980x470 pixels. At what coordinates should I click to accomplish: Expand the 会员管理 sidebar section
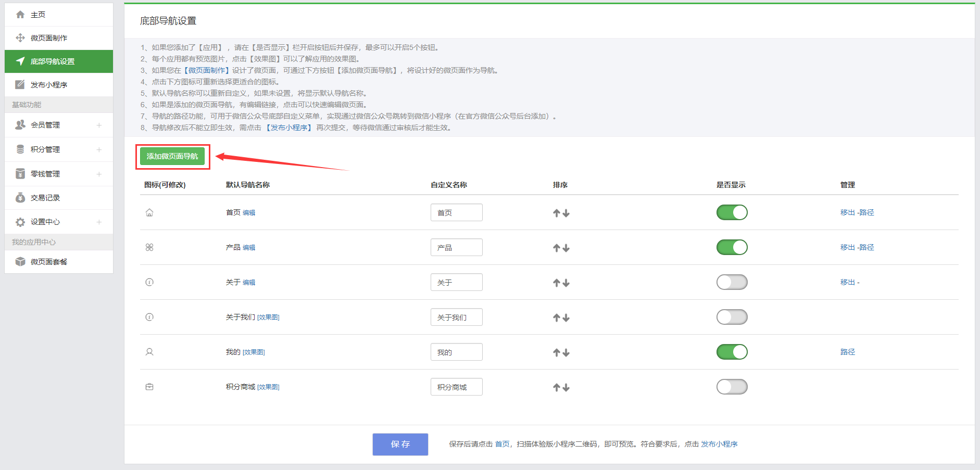(99, 125)
